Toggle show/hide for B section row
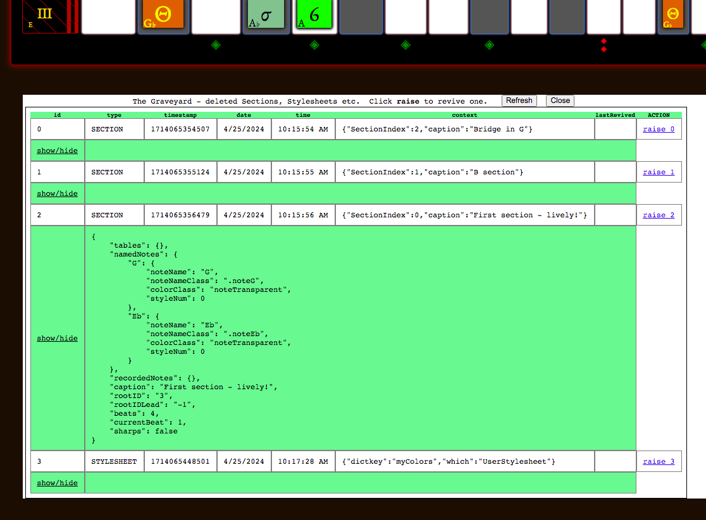Screen dimensions: 706x520 tap(57, 193)
